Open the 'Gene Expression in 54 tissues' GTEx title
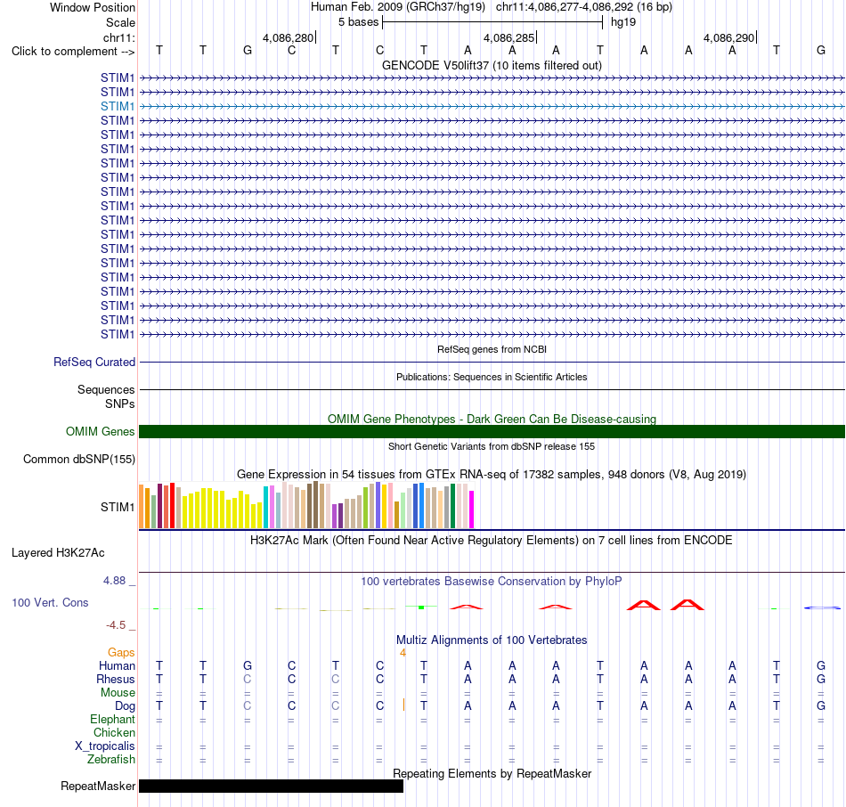This screenshot has width=846, height=807. (x=492, y=475)
